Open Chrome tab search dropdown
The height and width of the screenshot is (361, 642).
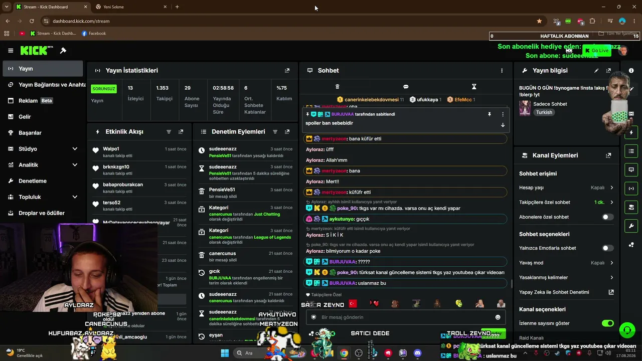(x=7, y=7)
